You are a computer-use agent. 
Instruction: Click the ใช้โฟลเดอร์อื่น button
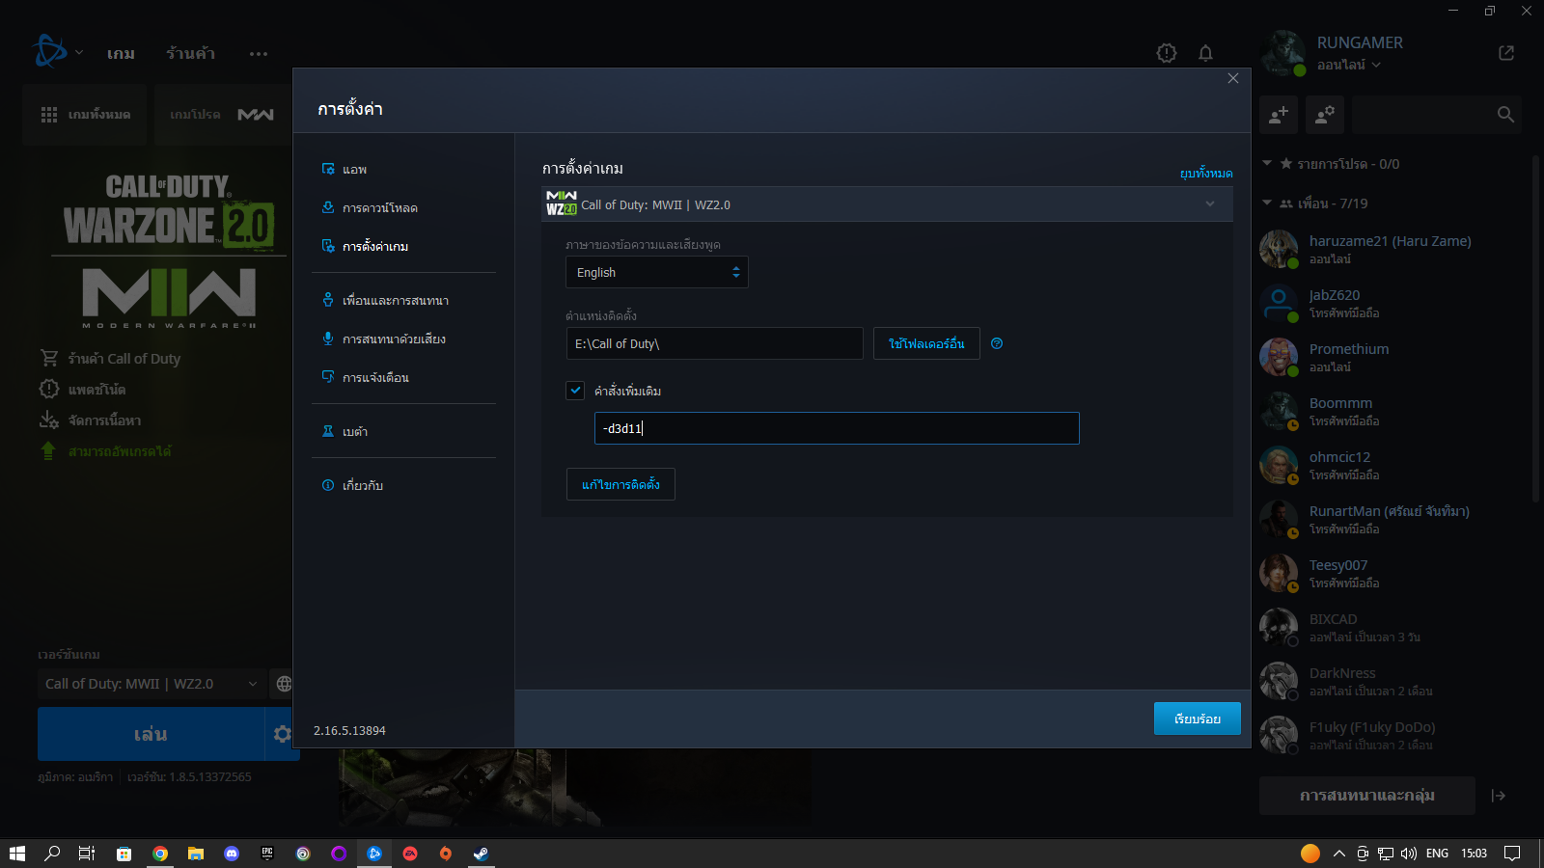tap(926, 343)
